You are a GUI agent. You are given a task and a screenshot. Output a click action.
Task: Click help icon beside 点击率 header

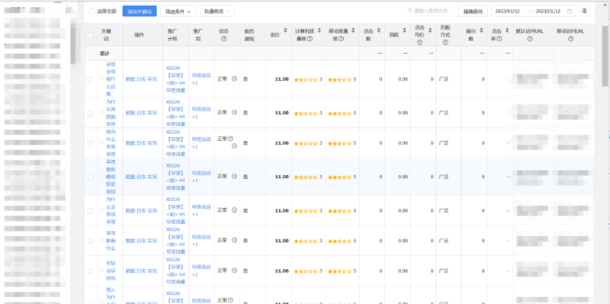tap(499, 39)
